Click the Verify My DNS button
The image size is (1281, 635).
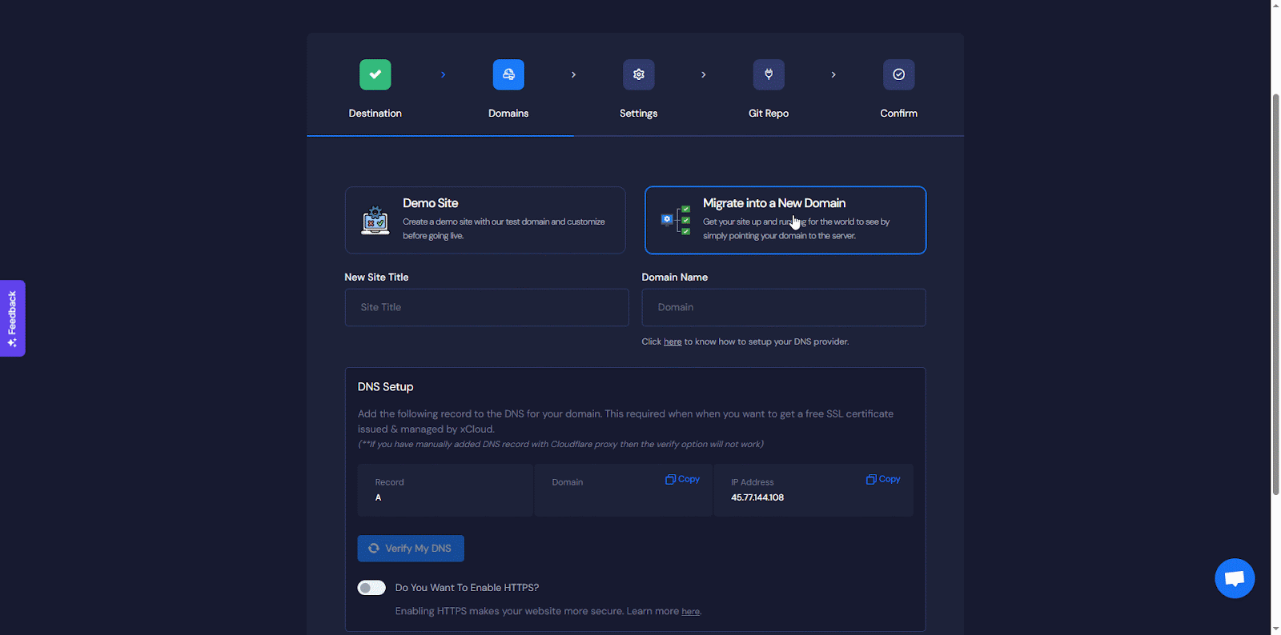(x=411, y=549)
